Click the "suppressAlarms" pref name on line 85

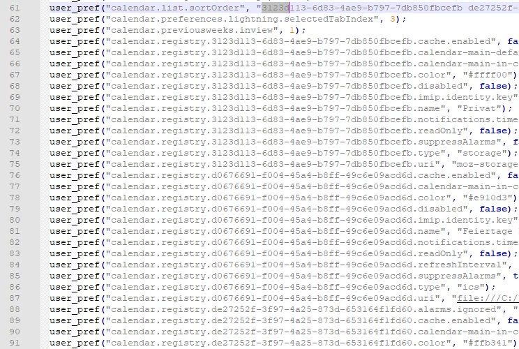[x=457, y=276]
